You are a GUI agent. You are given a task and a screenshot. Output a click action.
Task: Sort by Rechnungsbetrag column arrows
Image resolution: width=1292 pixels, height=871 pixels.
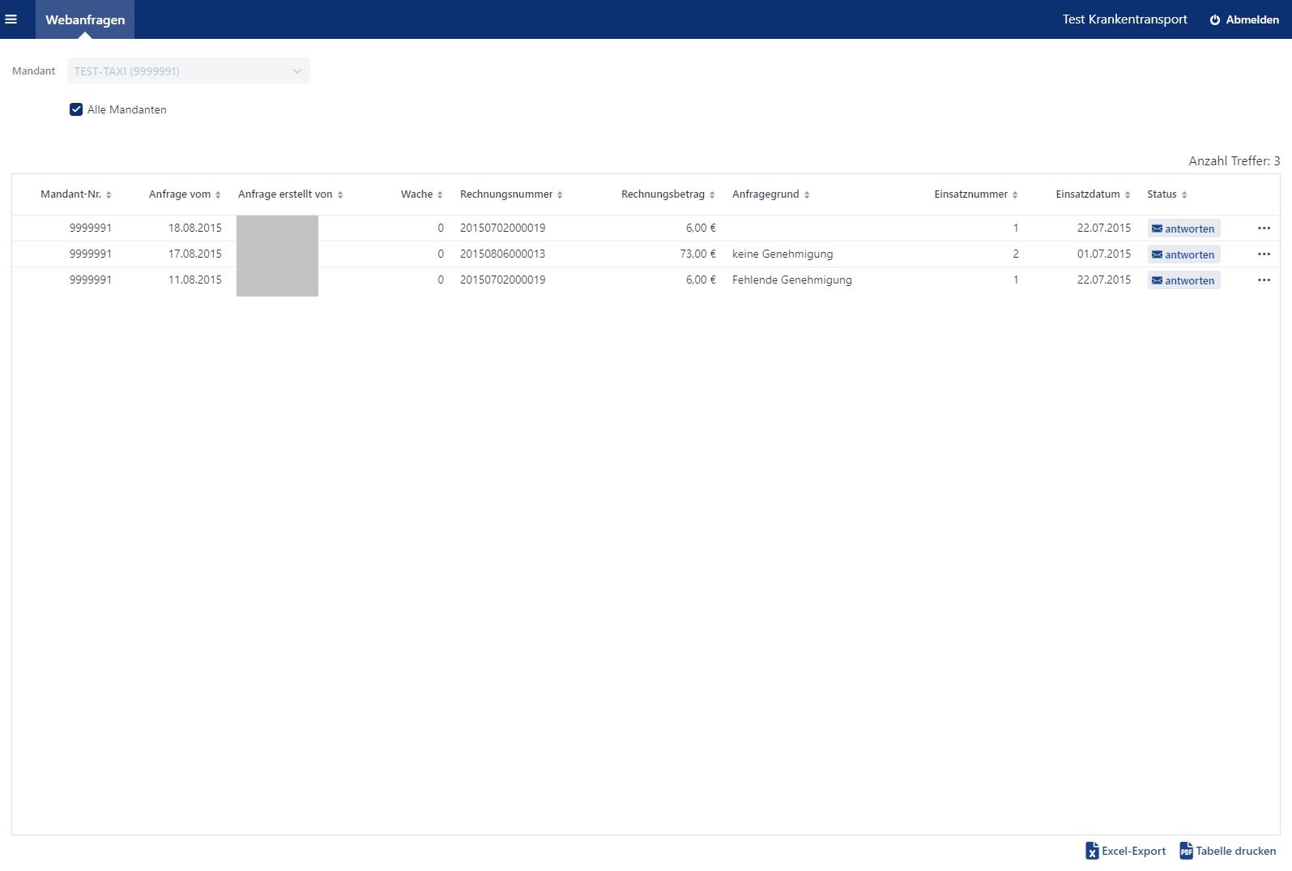[x=712, y=195]
